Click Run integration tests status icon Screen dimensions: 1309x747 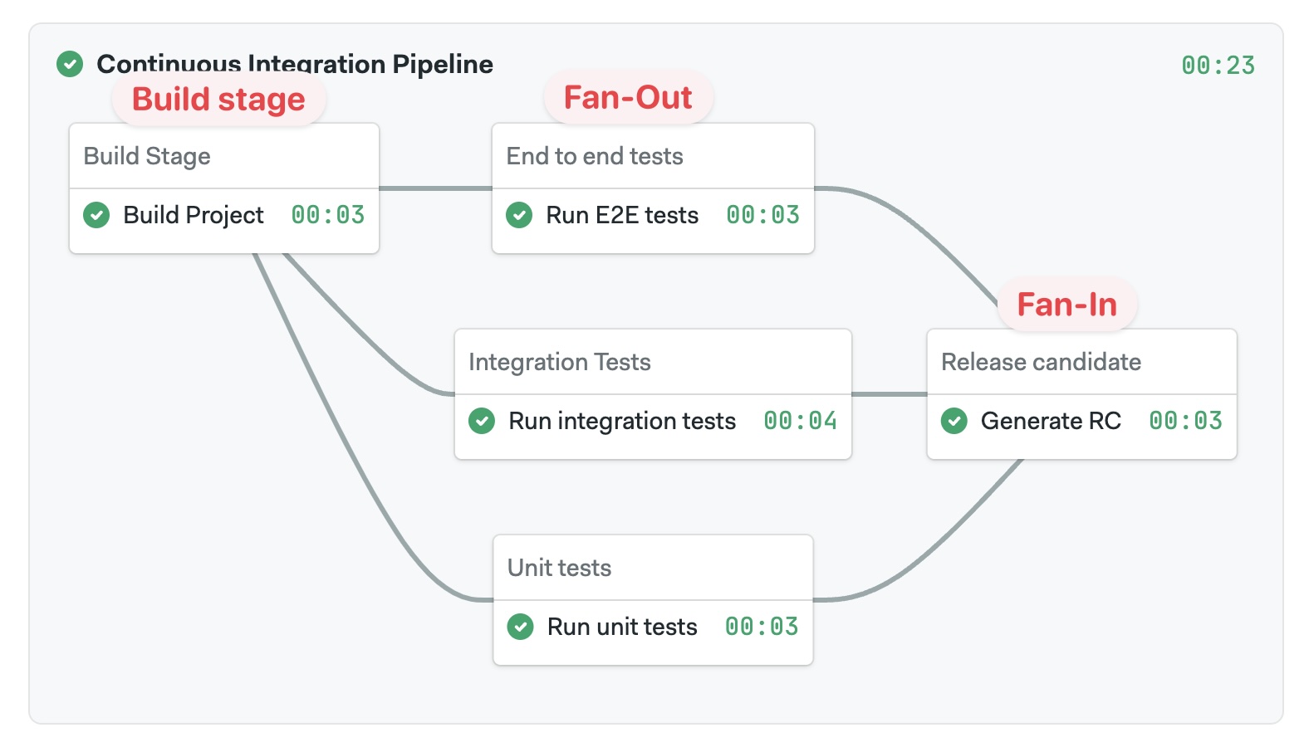click(x=482, y=421)
